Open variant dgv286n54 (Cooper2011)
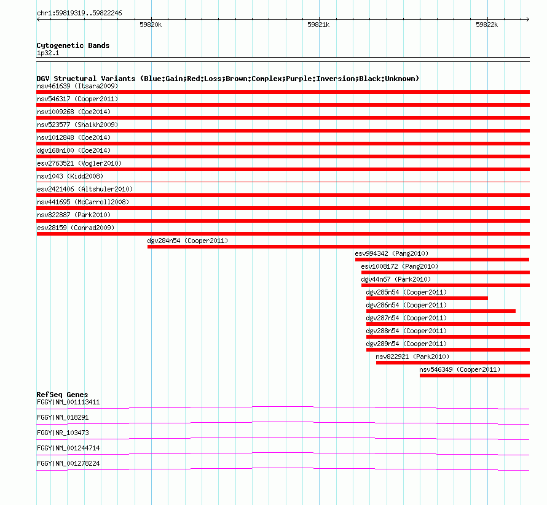The image size is (547, 505). tap(406, 305)
